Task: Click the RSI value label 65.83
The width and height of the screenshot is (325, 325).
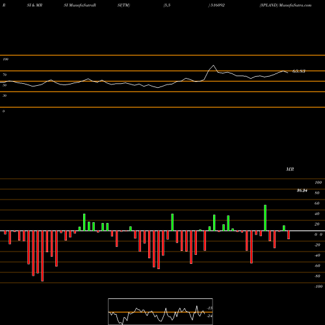Action: pos(299,71)
